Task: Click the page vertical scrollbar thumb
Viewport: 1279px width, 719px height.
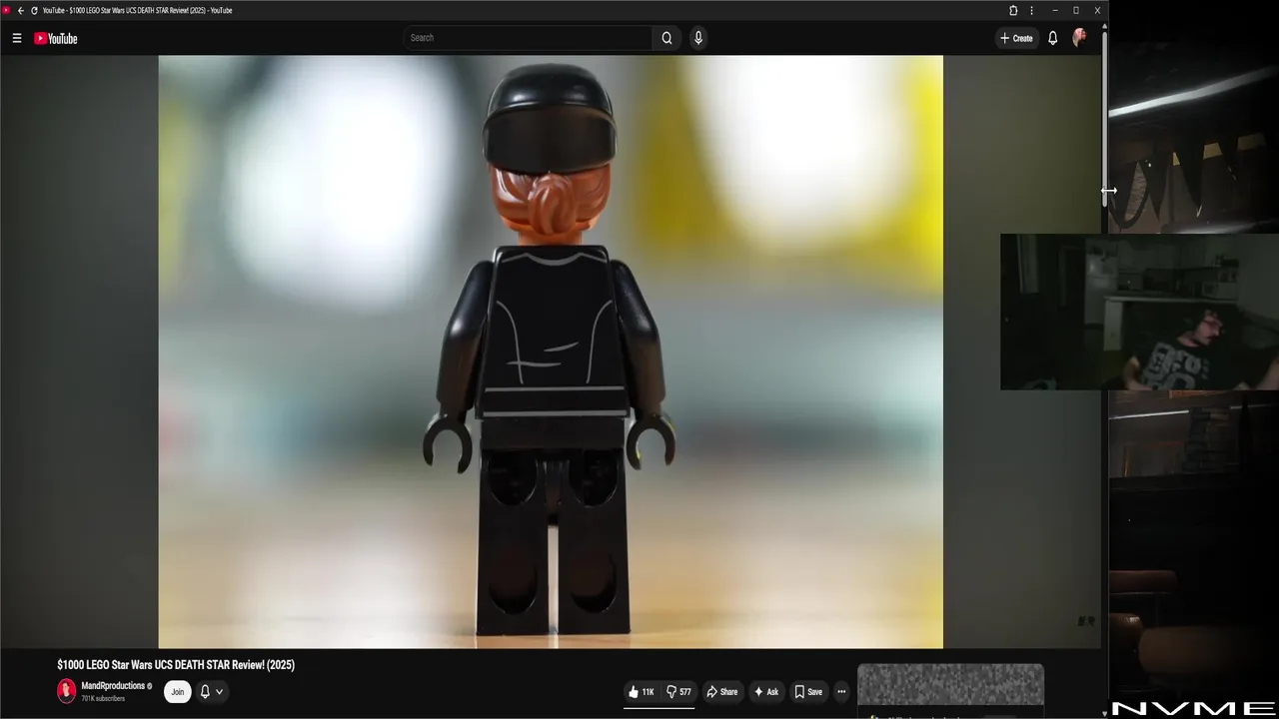Action: pyautogui.click(x=1104, y=120)
